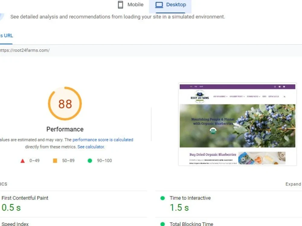
Task: Click the Total Blocking Time label
Action: tap(191, 224)
